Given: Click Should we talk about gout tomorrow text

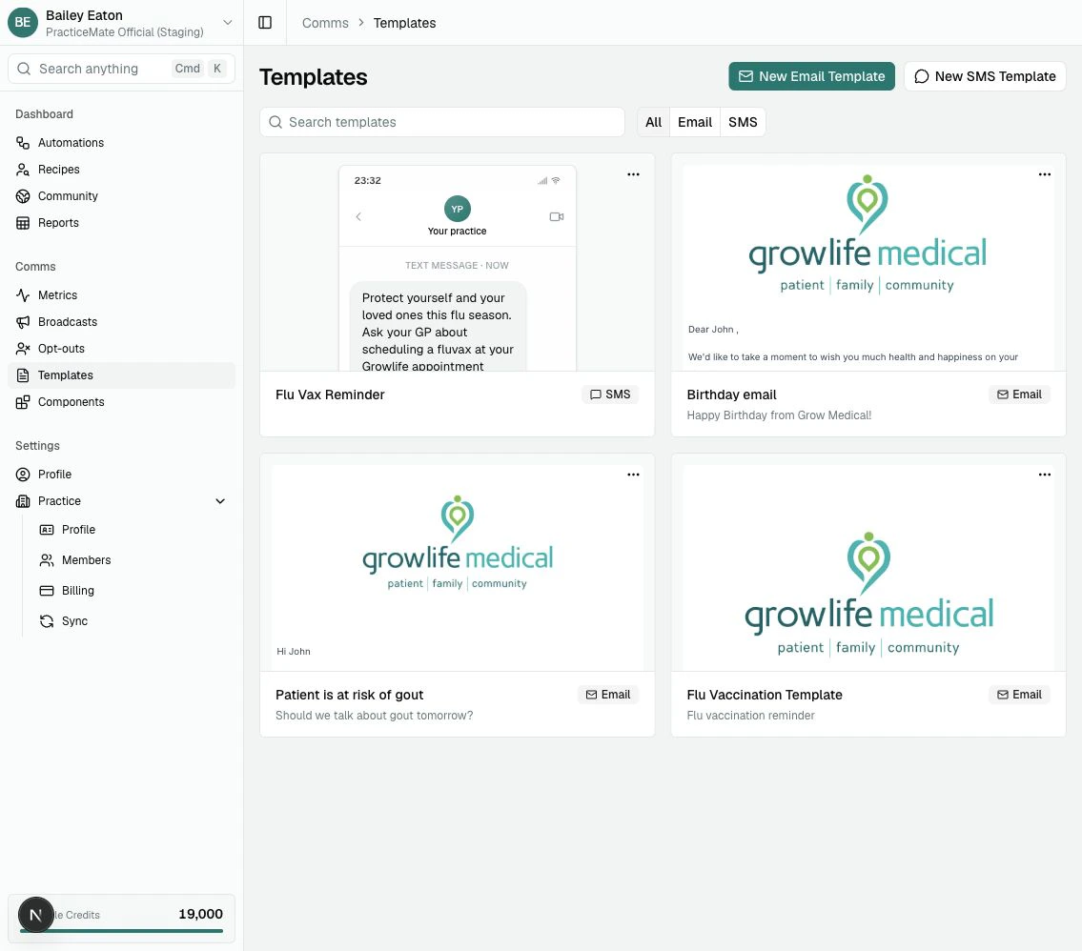Looking at the screenshot, I should tap(374, 715).
